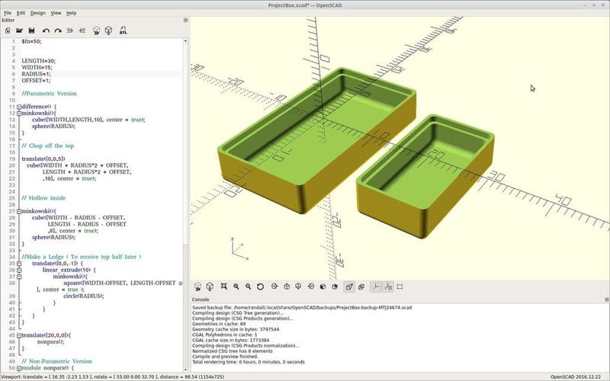This screenshot has height=381, width=610.
Task: Toggle Show Axes button in viewport toolbar
Action: point(375,287)
